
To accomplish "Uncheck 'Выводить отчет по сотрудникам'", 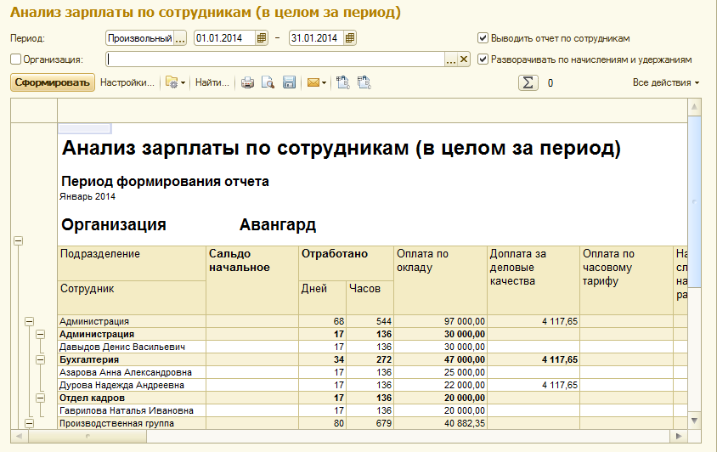I will [483, 38].
